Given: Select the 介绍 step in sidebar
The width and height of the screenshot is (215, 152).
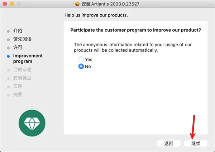Looking at the screenshot, I should [18, 31].
